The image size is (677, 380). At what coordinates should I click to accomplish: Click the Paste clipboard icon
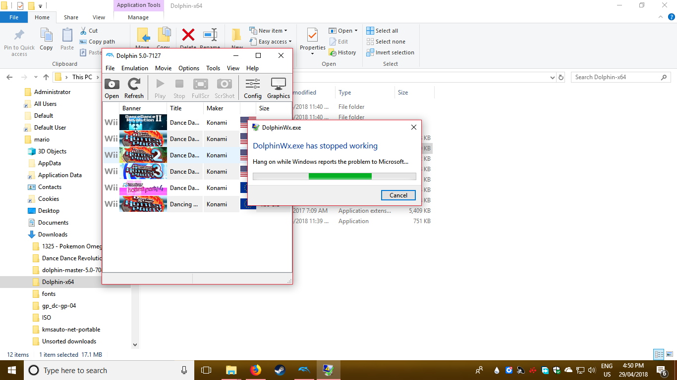(x=67, y=35)
